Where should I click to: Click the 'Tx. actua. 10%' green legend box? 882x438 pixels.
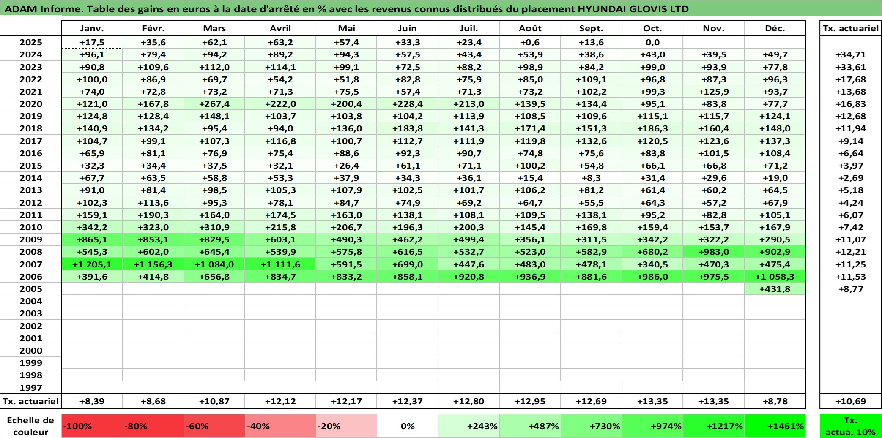pos(851,426)
